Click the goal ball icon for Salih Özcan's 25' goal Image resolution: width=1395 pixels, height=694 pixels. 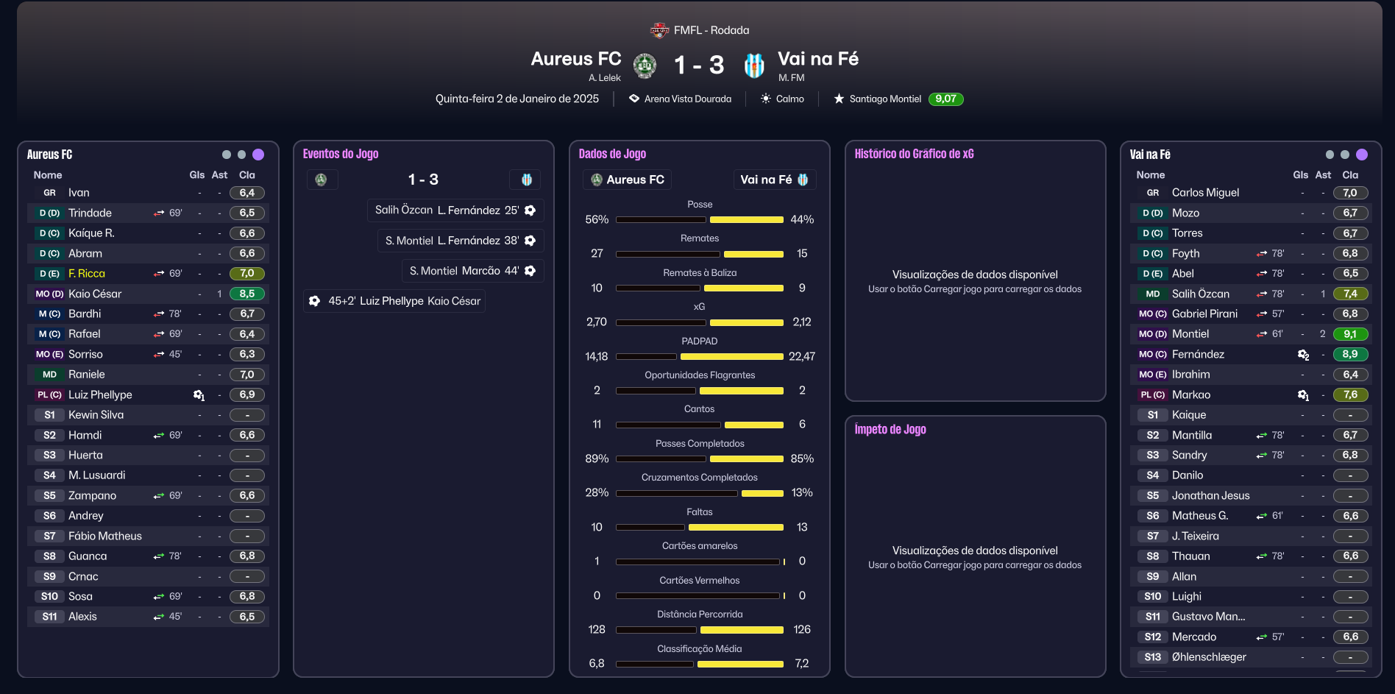click(530, 210)
